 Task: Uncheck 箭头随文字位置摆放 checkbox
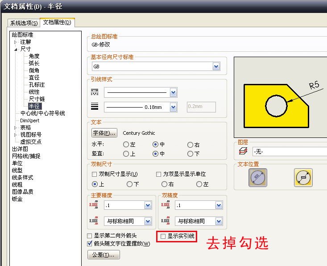[90, 244]
